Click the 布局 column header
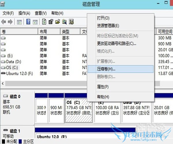The image size is (173, 144). [x=49, y=32]
